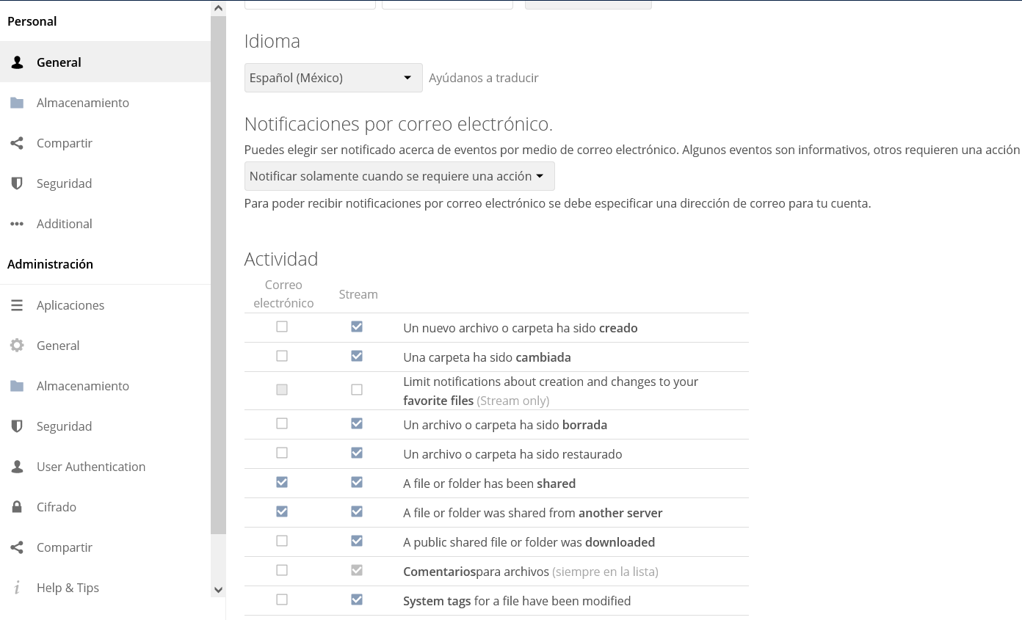
Task: Open the Notificar solamente notification dropdown
Action: 399,176
